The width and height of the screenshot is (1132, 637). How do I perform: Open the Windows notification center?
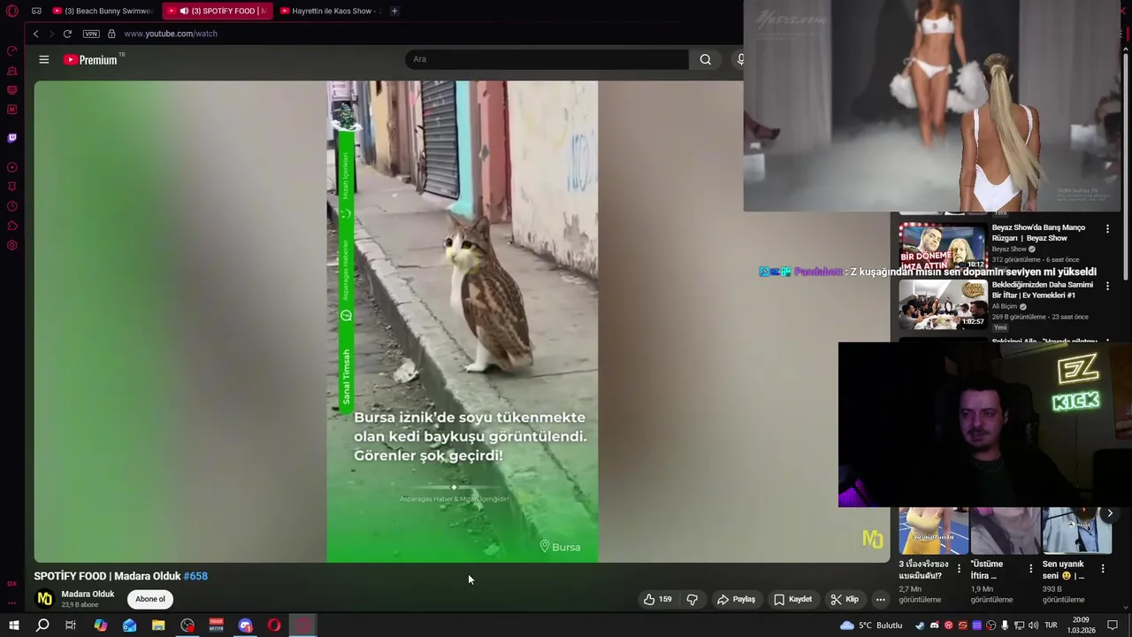(1113, 625)
